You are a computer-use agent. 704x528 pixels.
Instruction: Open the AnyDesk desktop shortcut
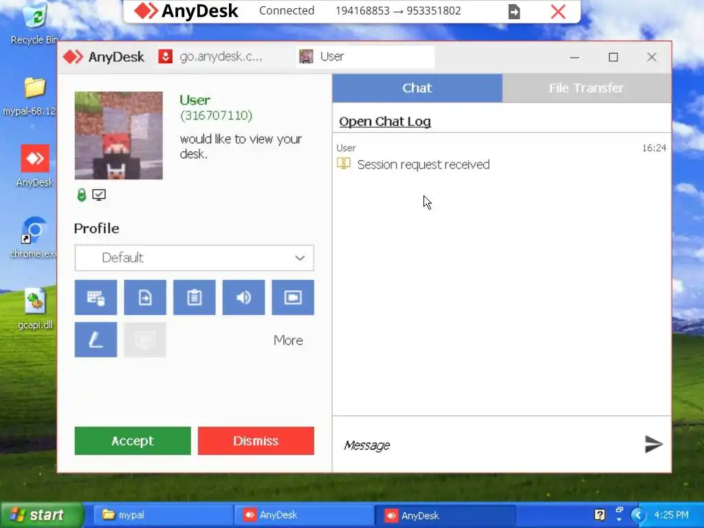35,166
